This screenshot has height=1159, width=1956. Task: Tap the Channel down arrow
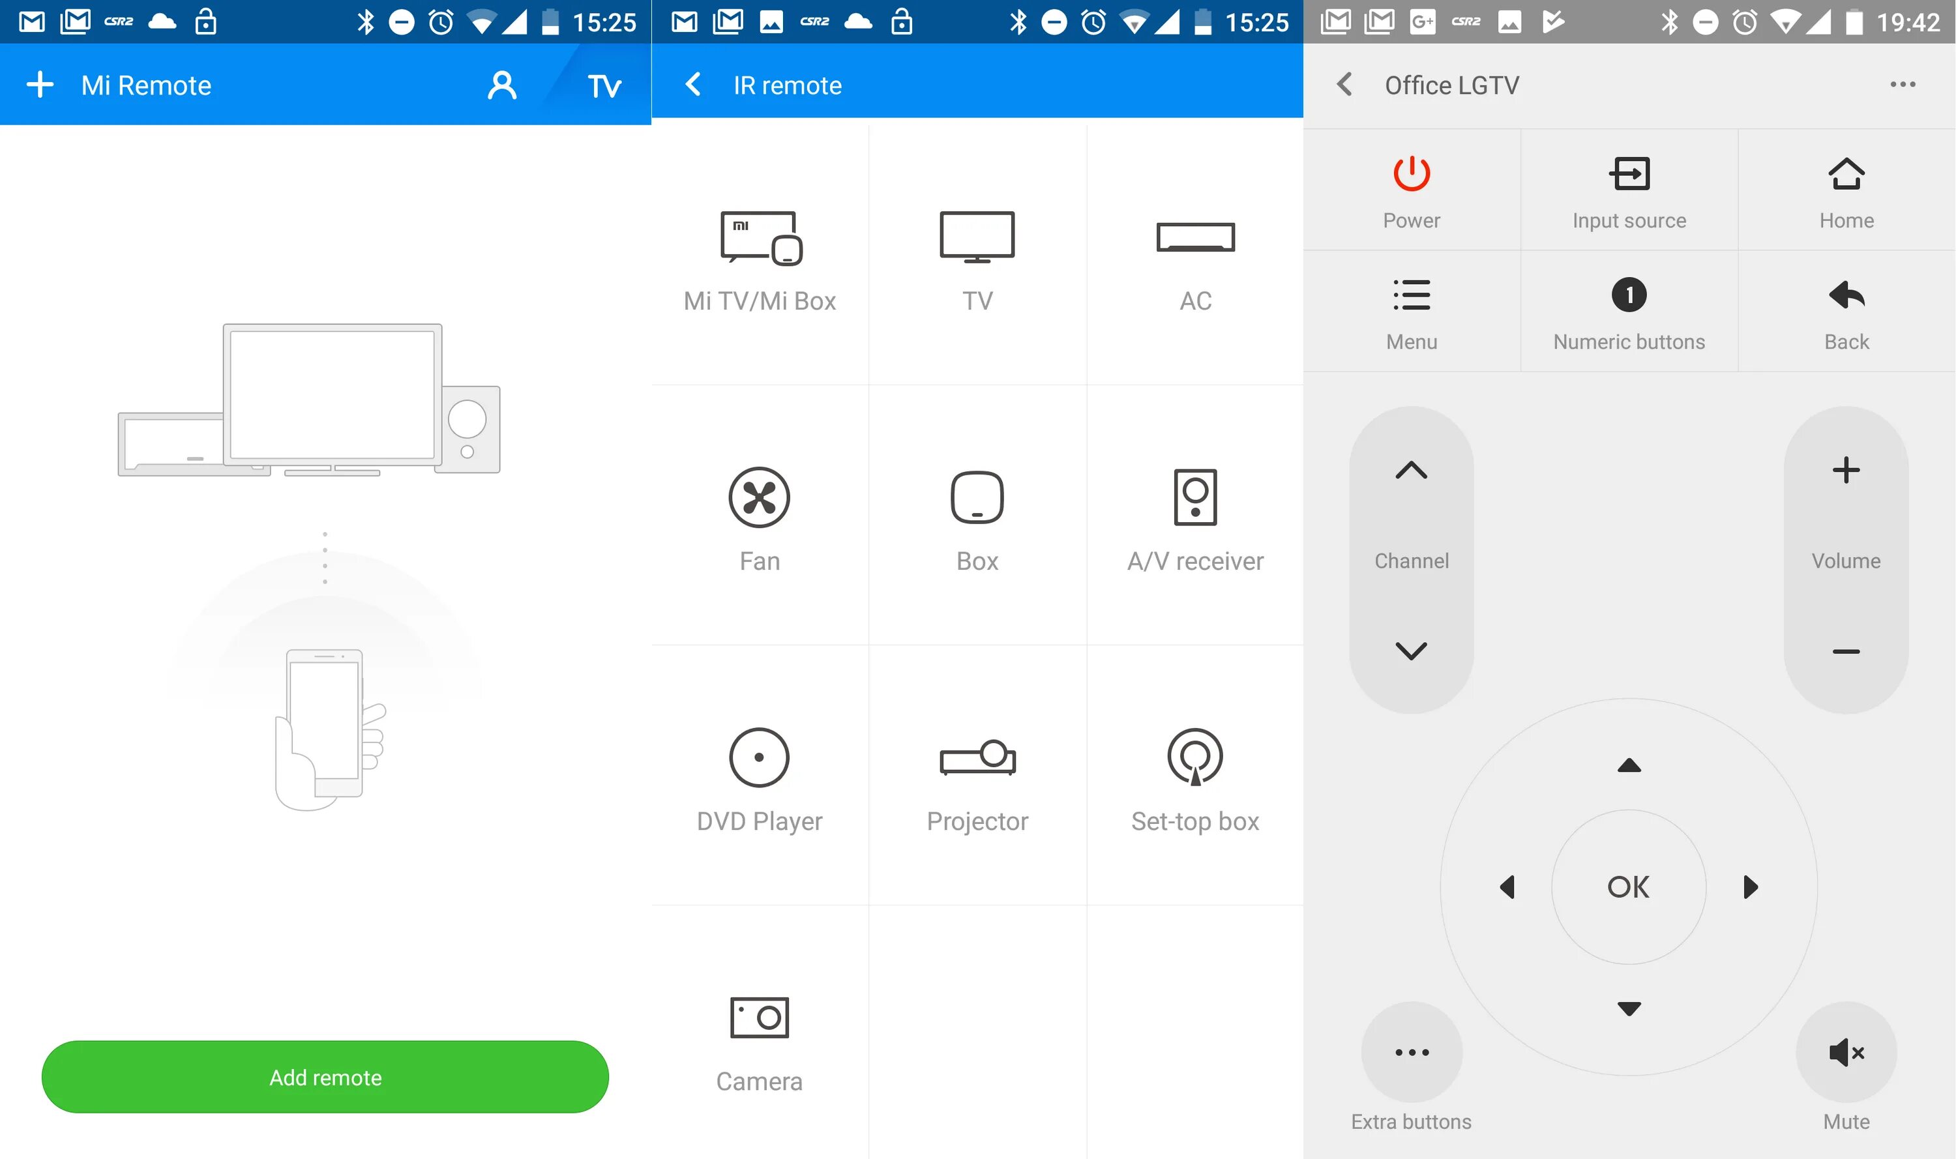coord(1410,650)
